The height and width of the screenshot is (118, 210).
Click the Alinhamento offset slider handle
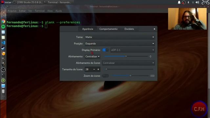pyautogui.click(x=126, y=56)
